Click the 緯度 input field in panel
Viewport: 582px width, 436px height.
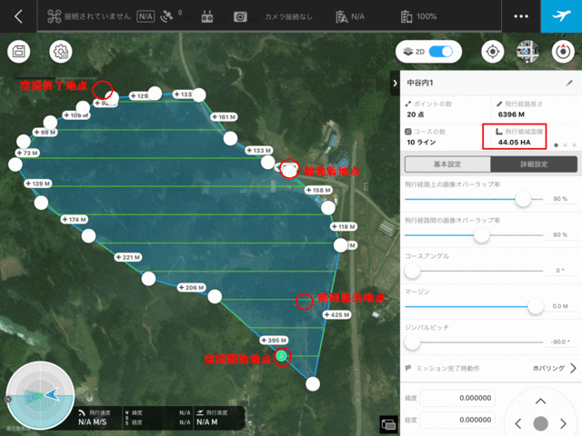pyautogui.click(x=457, y=398)
